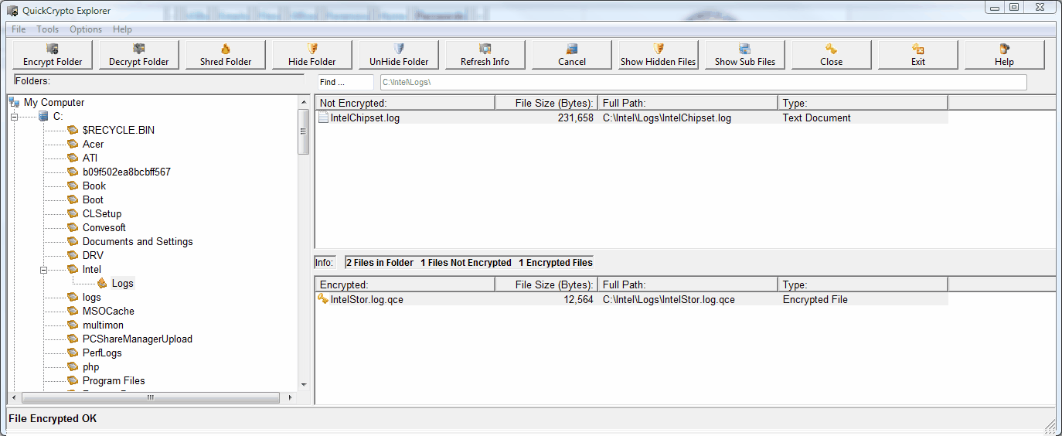
Task: Click the folder tree horizontal scrollbar thumb
Action: (x=151, y=397)
